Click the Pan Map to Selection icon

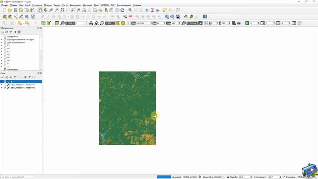coord(46,10)
